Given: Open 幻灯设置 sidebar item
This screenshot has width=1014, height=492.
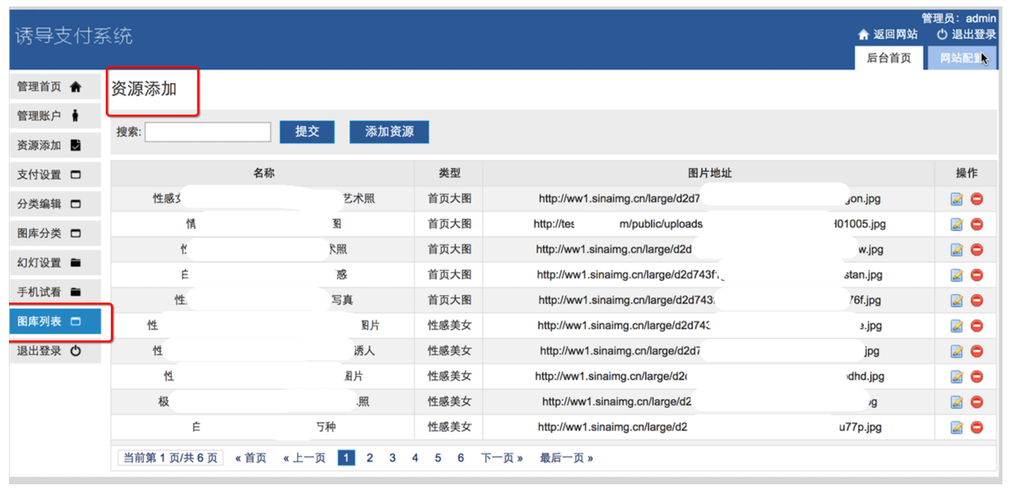Looking at the screenshot, I should (55, 262).
